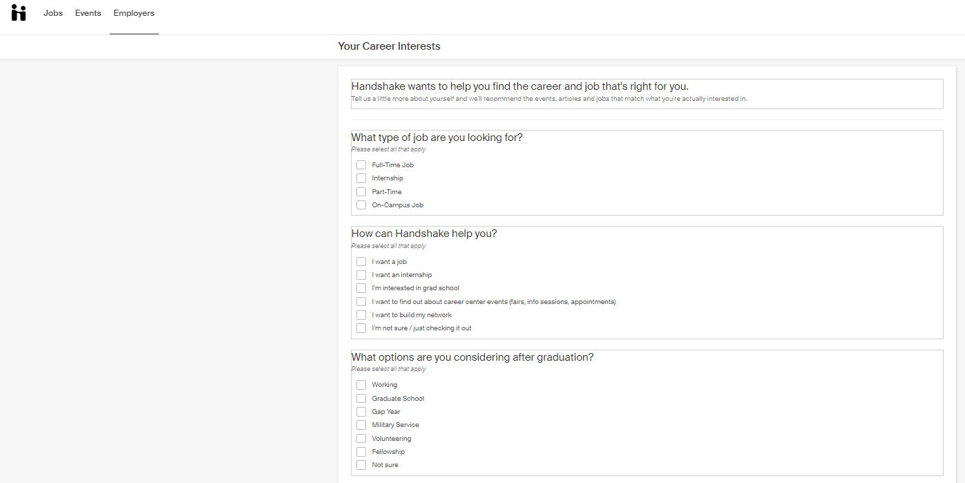This screenshot has width=965, height=483.
Task: Check the Full-Time Job option
Action: [x=361, y=164]
